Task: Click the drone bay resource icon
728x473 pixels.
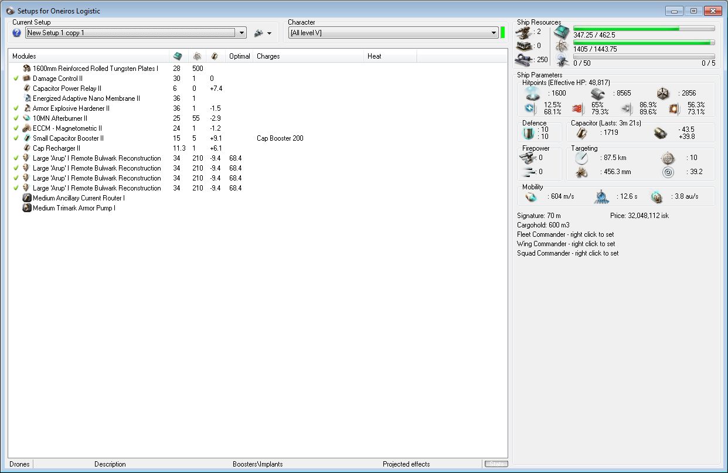Action: point(561,60)
